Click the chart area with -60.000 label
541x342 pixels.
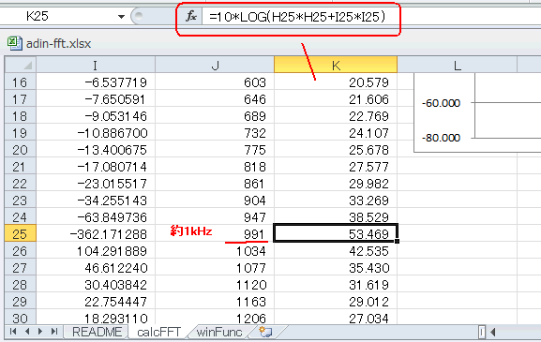[x=478, y=112]
